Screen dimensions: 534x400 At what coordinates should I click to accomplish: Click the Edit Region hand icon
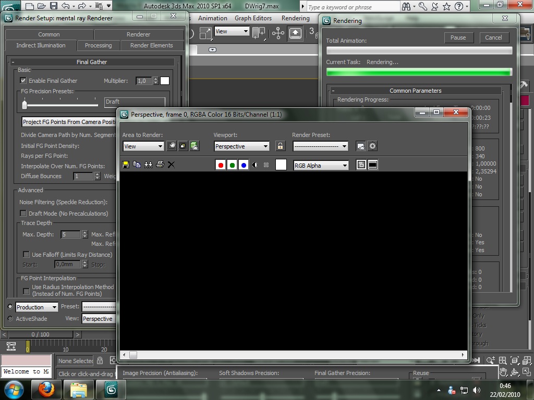(172, 146)
